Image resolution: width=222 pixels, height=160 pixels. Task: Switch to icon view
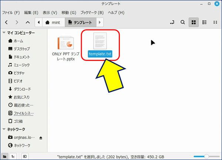pyautogui.click(x=194, y=22)
